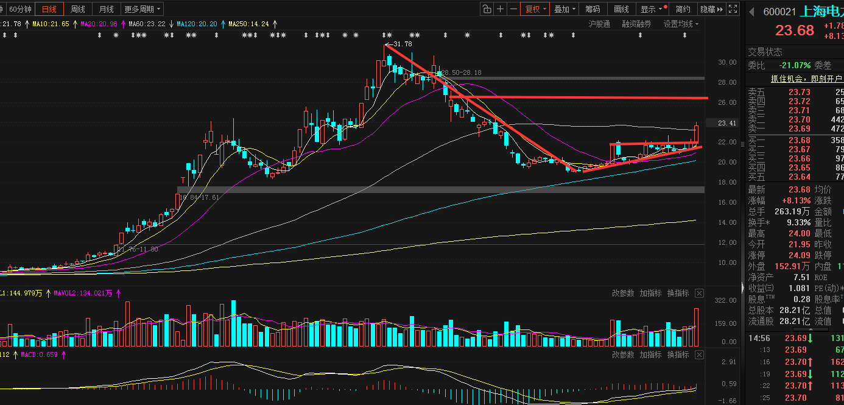Expand the 更多周期 dropdown

click(142, 9)
